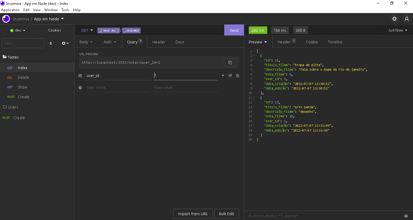Change the GET HTTP method dropdown
The image size is (413, 220).
87,30
